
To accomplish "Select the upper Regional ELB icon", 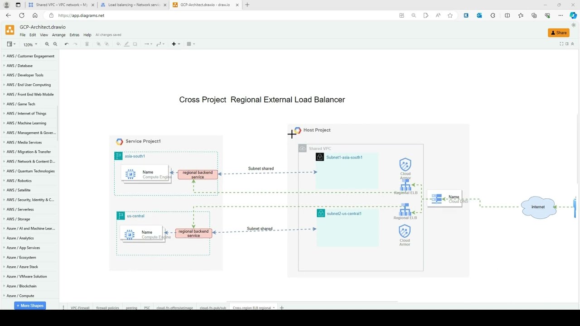I will pyautogui.click(x=406, y=185).
